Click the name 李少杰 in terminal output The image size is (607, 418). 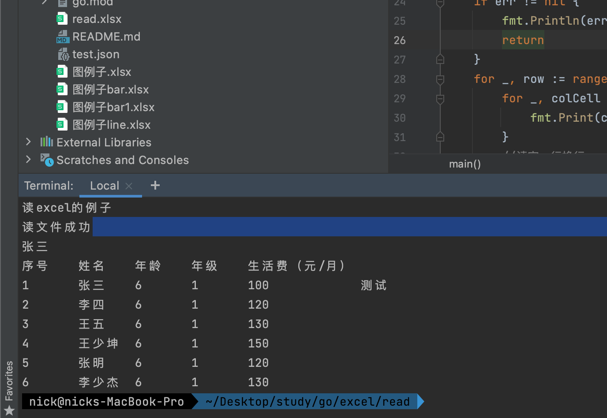click(x=98, y=382)
